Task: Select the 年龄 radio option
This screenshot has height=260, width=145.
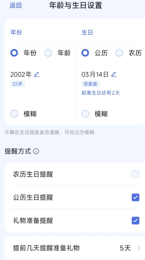Action: tap(48, 53)
